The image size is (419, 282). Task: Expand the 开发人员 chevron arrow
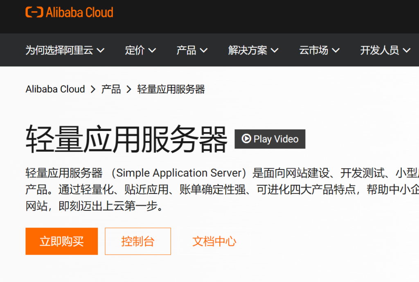[x=406, y=50]
